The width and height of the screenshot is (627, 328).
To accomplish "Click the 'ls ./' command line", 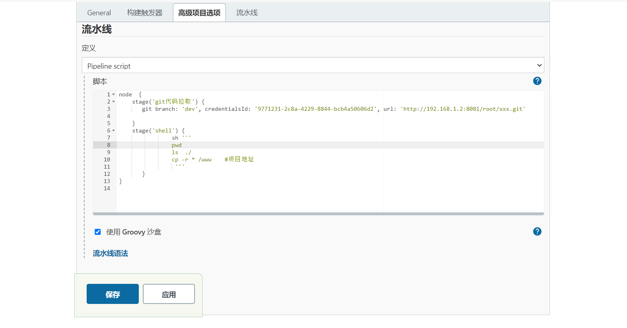I will coord(181,152).
